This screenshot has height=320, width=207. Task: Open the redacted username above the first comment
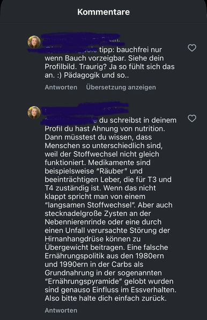click(x=82, y=40)
